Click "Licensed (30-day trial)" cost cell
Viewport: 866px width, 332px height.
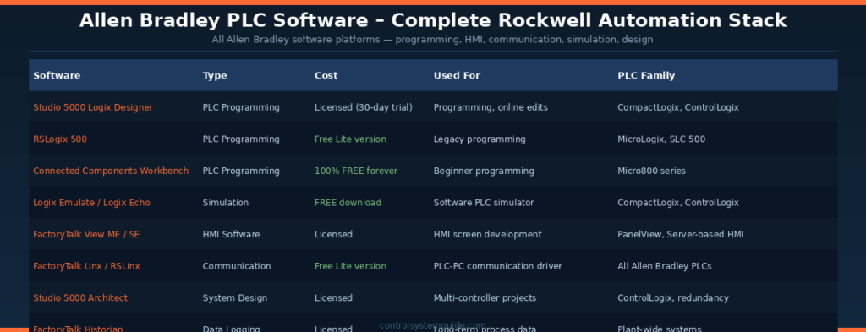click(364, 107)
